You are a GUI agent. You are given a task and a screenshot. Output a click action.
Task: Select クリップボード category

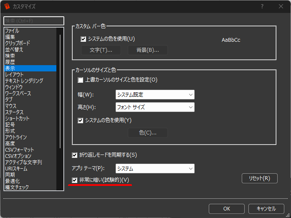tap(30, 43)
